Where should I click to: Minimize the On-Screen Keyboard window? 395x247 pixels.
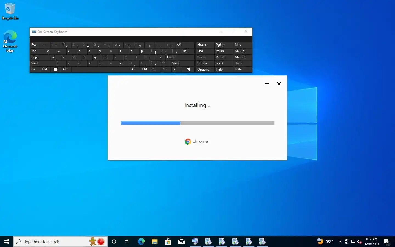tap(221, 32)
